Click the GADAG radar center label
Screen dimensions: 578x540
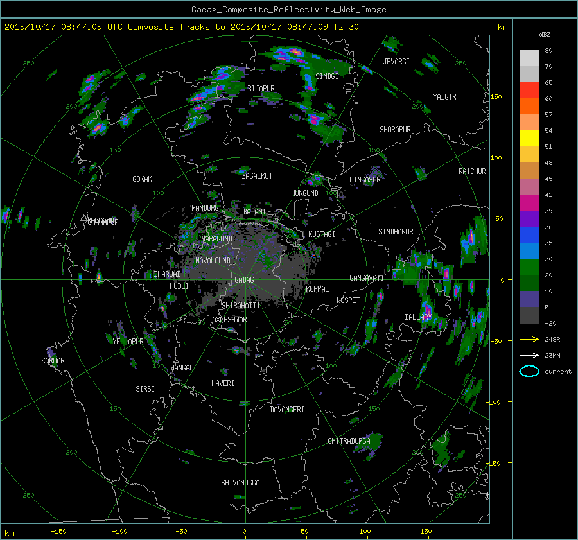pos(244,280)
